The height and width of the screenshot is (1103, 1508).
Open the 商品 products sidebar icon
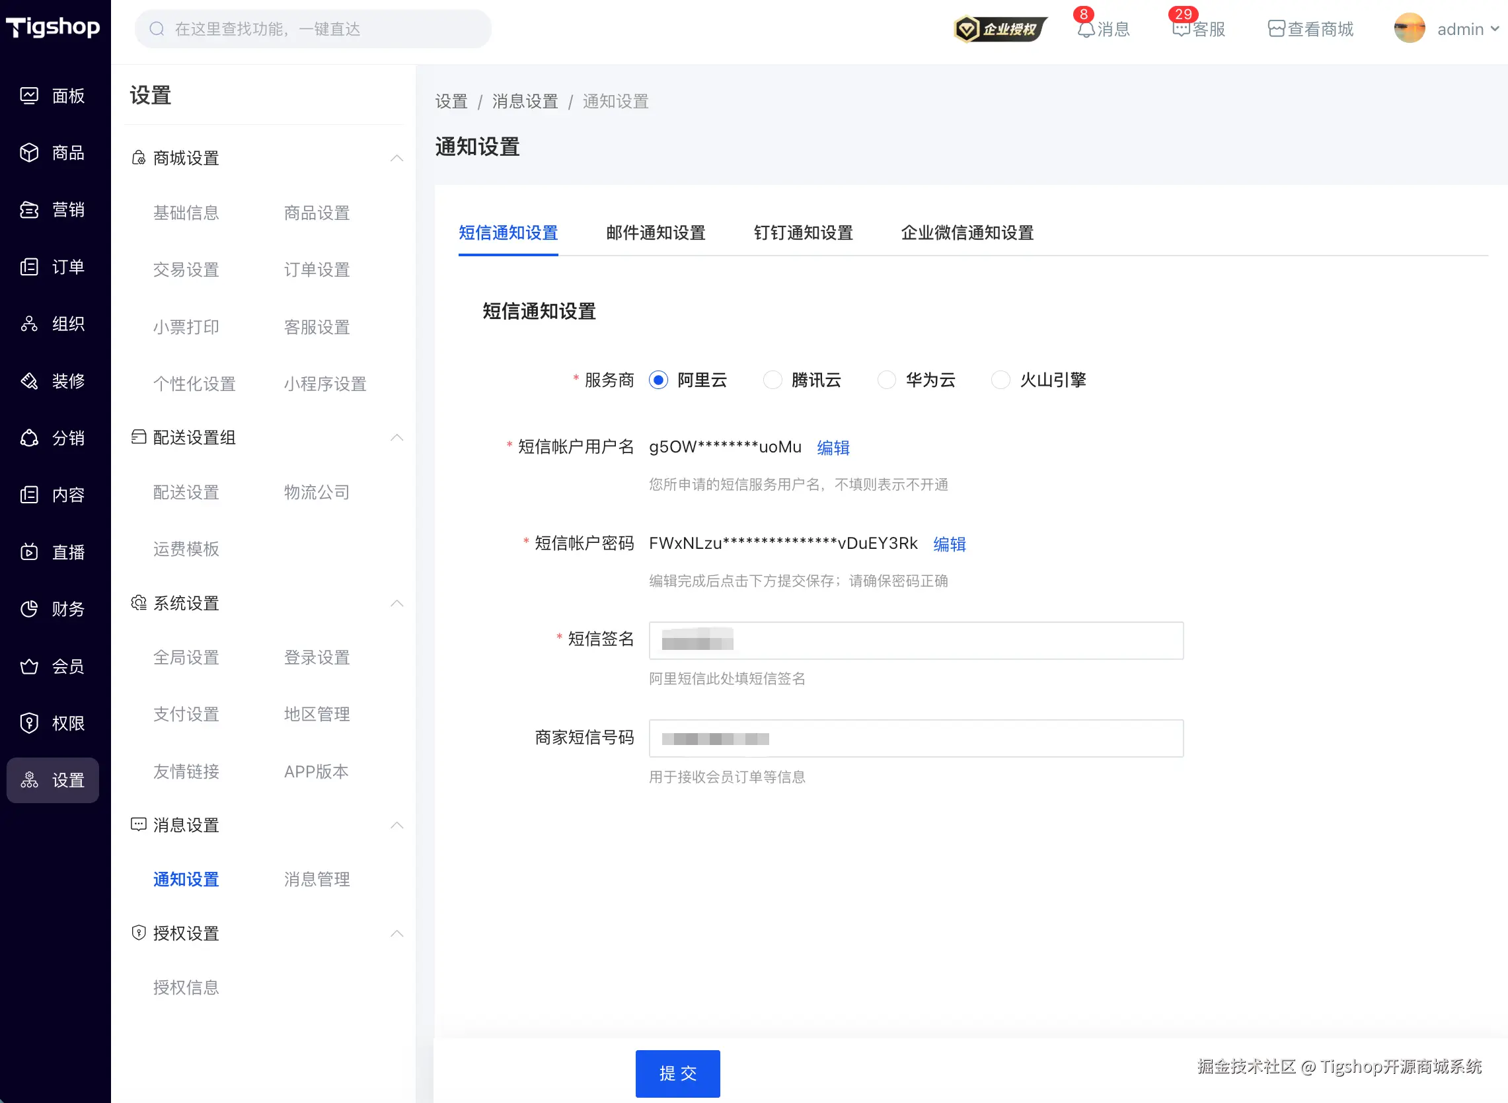click(x=28, y=153)
